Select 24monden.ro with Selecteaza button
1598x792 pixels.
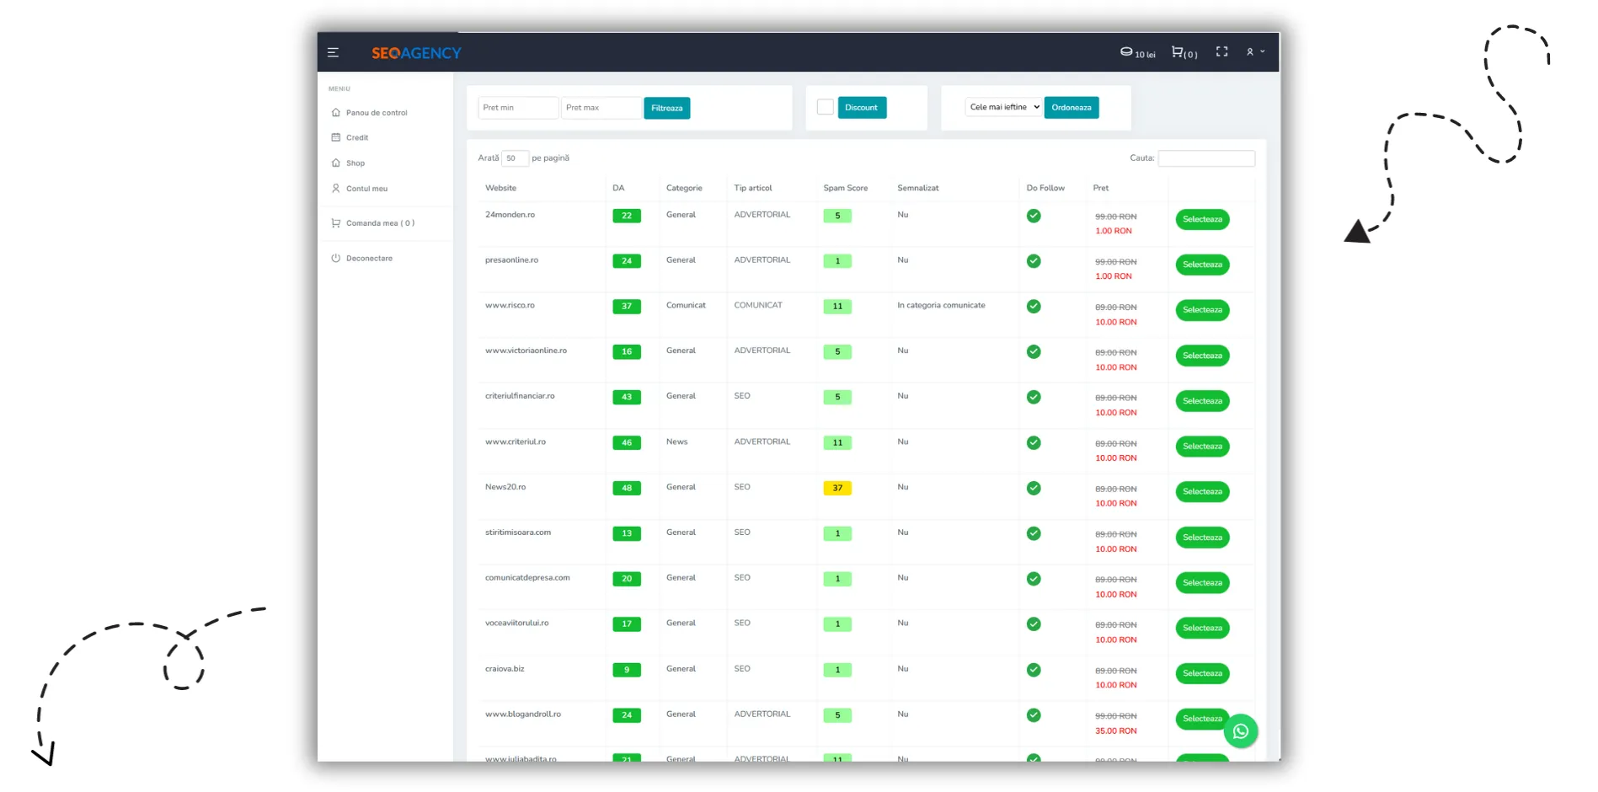pyautogui.click(x=1202, y=220)
